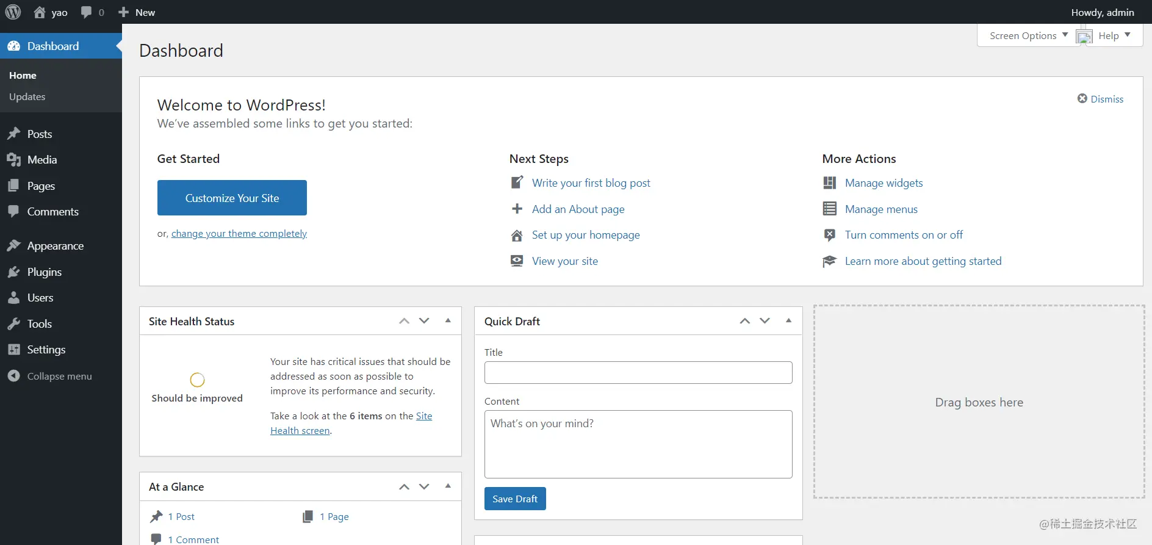Open the Turn comments on or off link
The image size is (1152, 545).
(904, 235)
